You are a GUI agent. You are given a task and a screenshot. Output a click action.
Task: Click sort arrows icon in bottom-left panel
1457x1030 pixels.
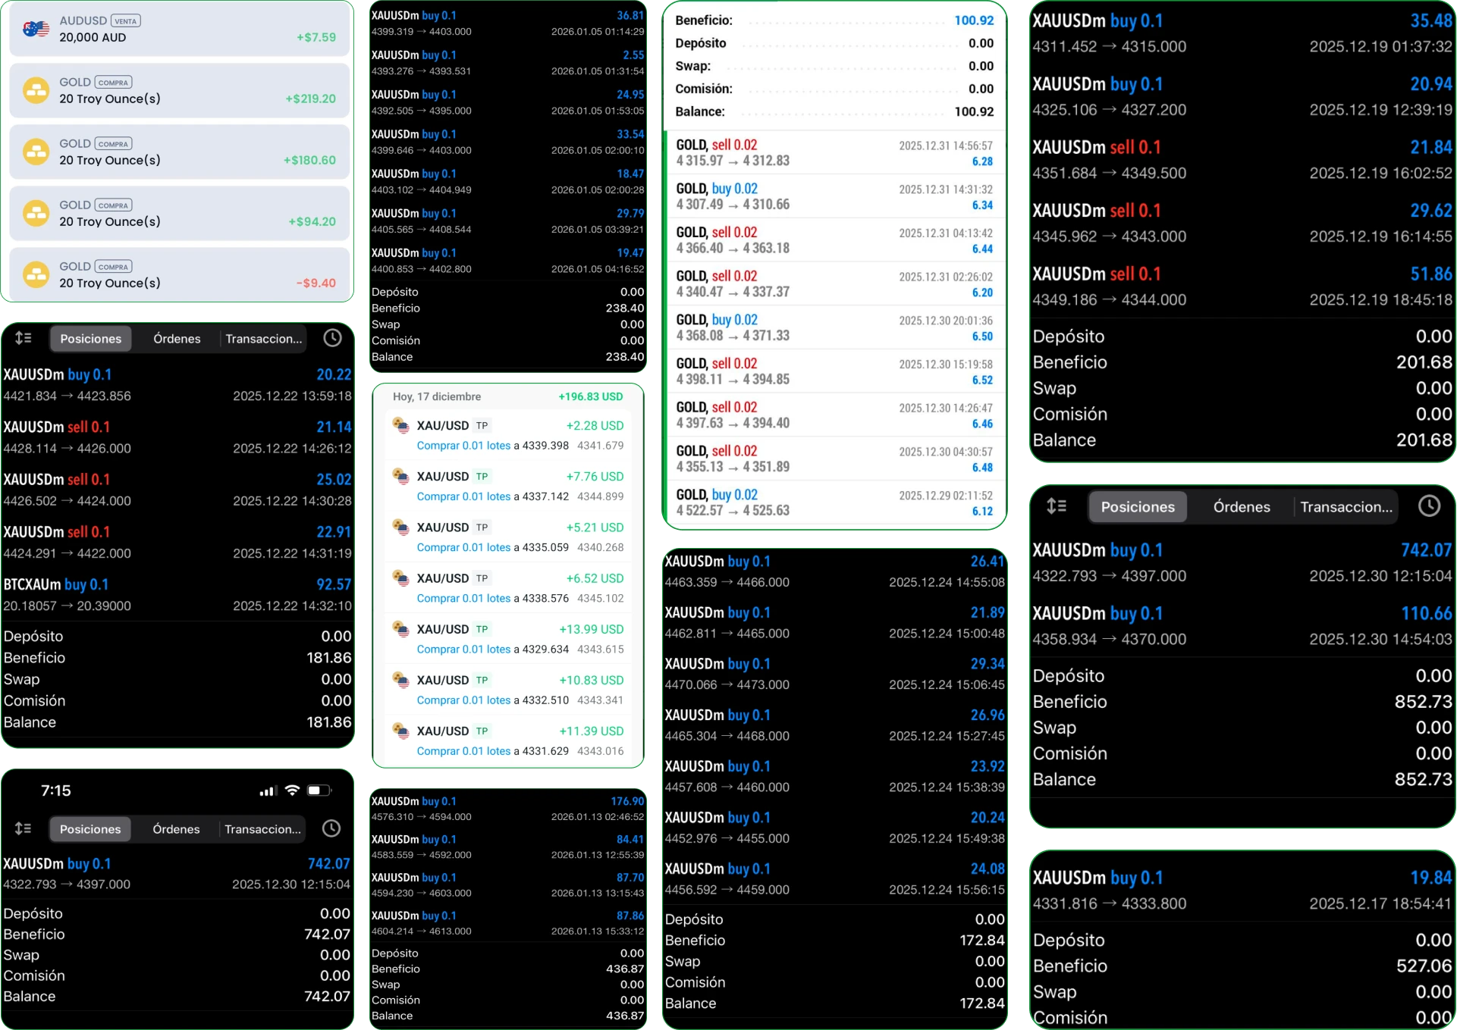tap(24, 828)
